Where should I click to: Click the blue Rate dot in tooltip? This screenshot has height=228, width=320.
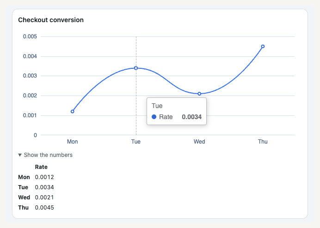tap(154, 117)
